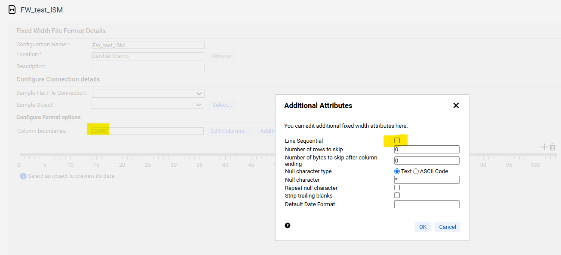This screenshot has width=561, height=255.
Task: Click the info icon beside preview message
Action: pyautogui.click(x=23, y=176)
